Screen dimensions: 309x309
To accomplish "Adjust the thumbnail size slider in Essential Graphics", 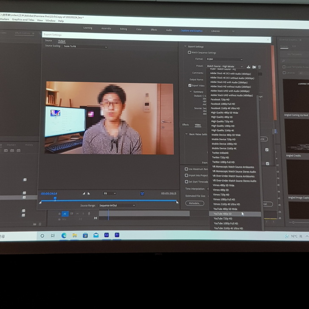I will coord(293,222).
